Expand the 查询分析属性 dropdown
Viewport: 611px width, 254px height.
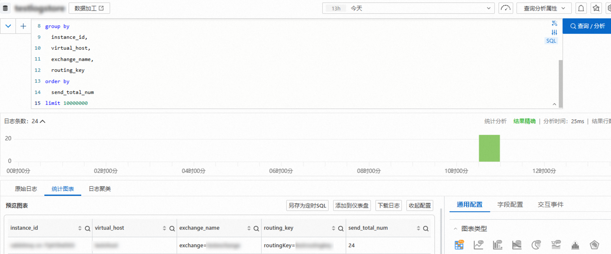[544, 8]
